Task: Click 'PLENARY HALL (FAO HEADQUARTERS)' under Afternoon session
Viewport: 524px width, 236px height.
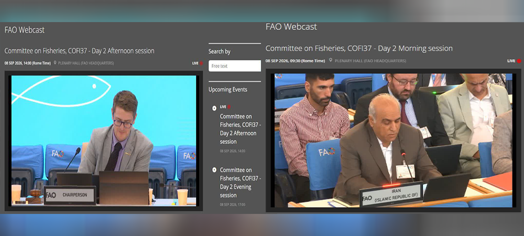Action: pyautogui.click(x=86, y=63)
